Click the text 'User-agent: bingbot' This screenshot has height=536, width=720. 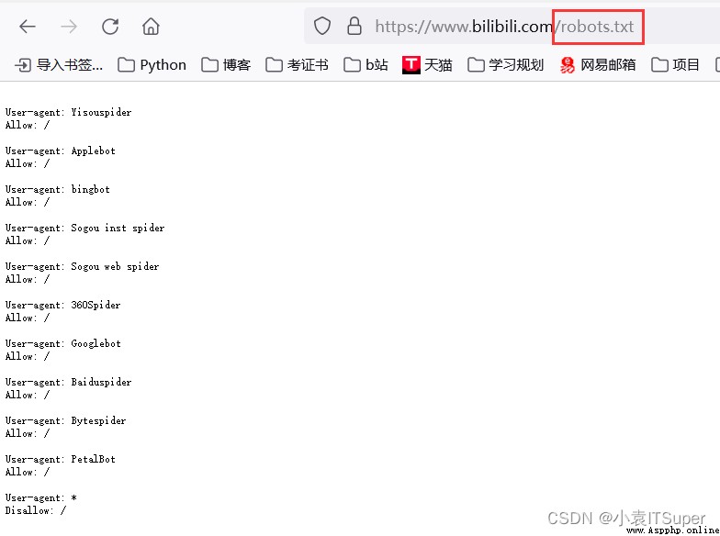pyautogui.click(x=57, y=189)
